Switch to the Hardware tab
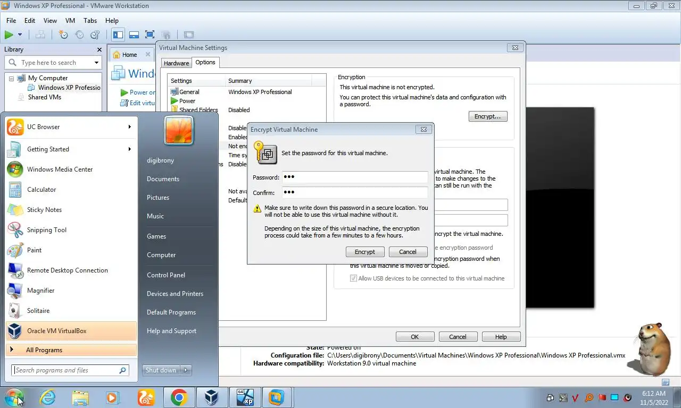The height and width of the screenshot is (408, 681). pos(176,63)
